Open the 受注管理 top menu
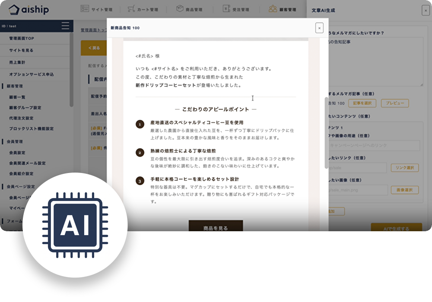This screenshot has width=432, height=302. (x=236, y=9)
